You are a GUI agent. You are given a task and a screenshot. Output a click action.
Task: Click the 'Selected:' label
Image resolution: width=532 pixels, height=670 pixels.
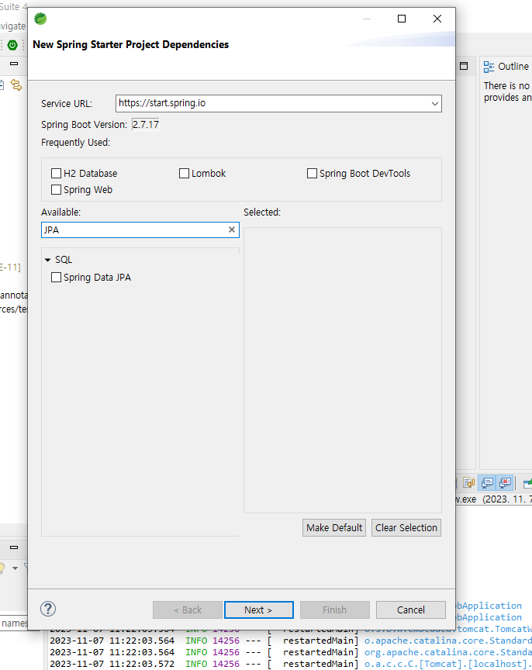click(262, 212)
